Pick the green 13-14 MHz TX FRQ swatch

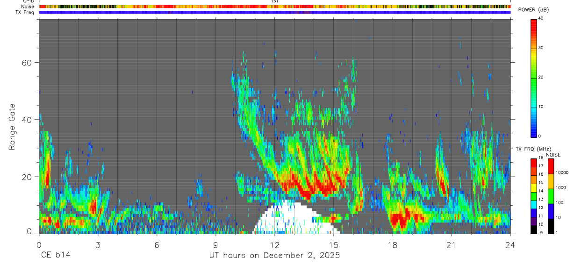click(x=534, y=196)
